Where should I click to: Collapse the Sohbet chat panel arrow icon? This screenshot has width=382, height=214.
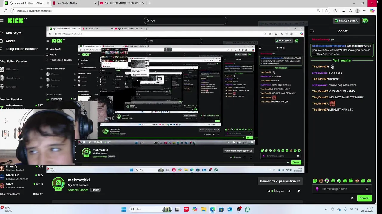pyautogui.click(x=312, y=31)
